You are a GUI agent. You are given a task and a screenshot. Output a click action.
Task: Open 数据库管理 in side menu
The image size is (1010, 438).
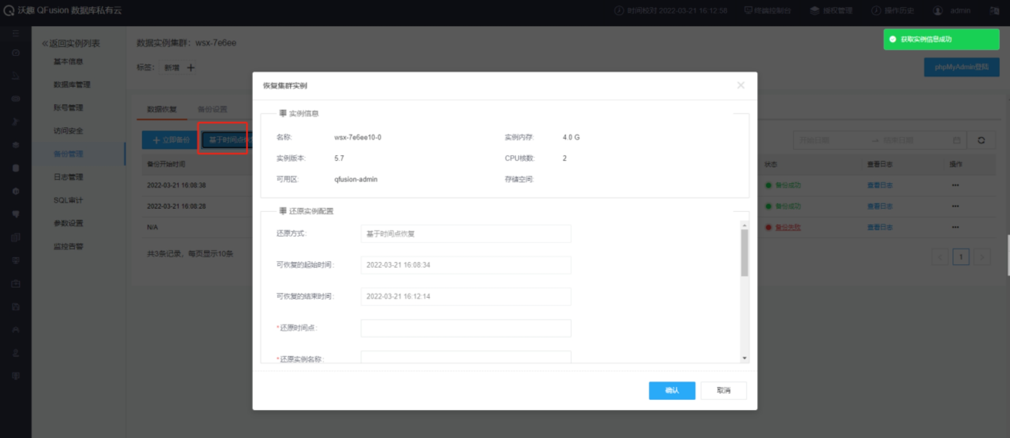click(x=72, y=85)
